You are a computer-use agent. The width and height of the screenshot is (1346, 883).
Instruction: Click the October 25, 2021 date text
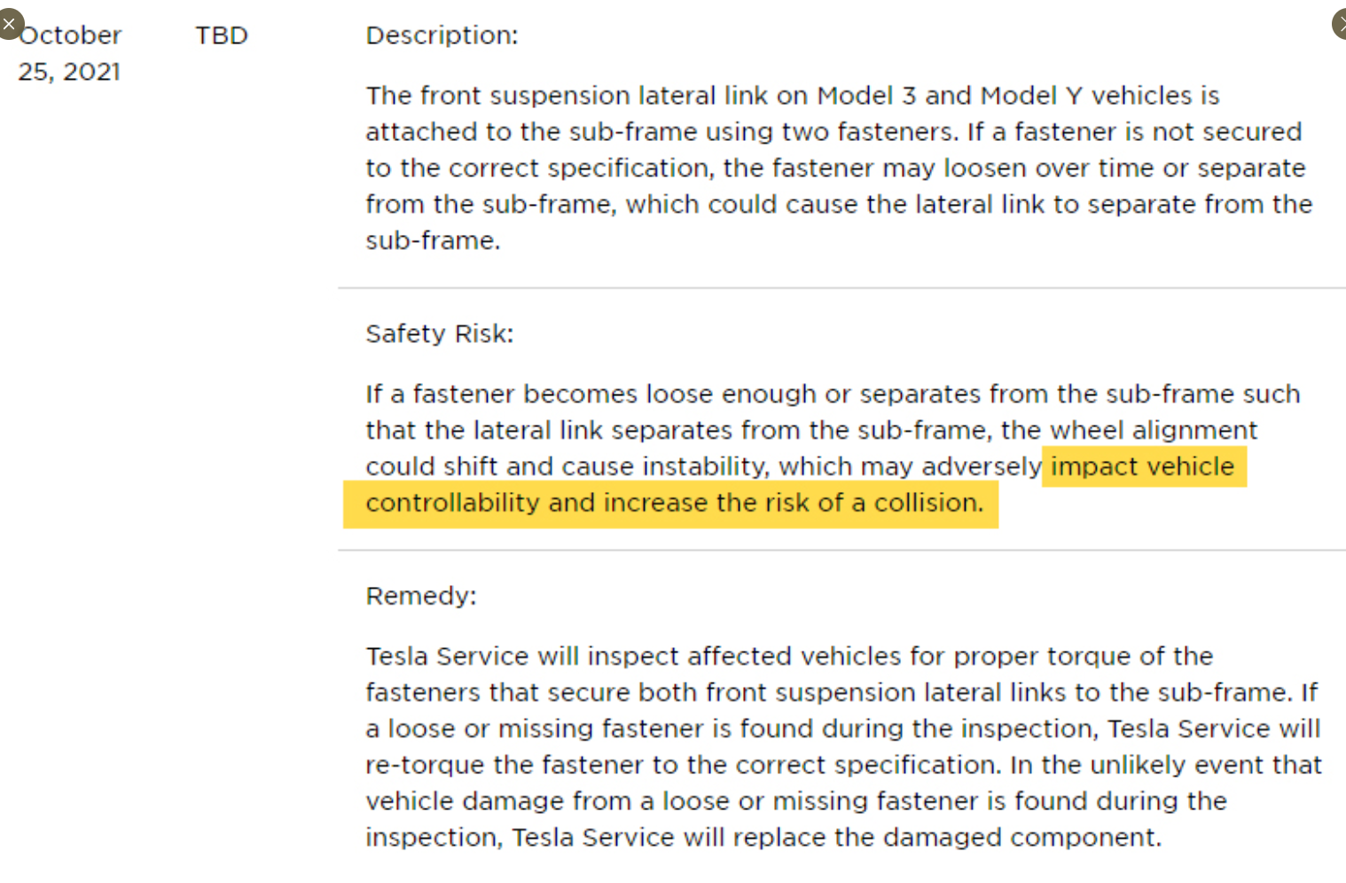point(69,53)
